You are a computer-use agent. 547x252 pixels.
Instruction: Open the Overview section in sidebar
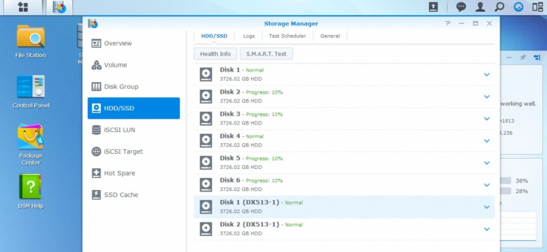[134, 44]
